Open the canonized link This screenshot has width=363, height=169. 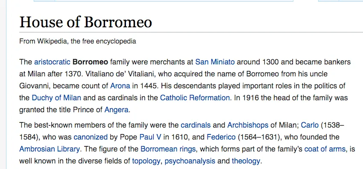(91, 137)
